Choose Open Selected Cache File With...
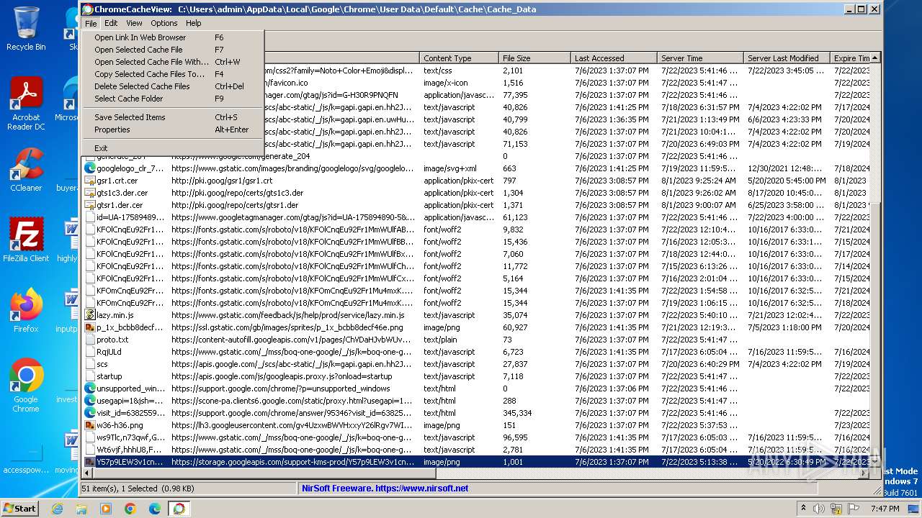 click(173, 62)
